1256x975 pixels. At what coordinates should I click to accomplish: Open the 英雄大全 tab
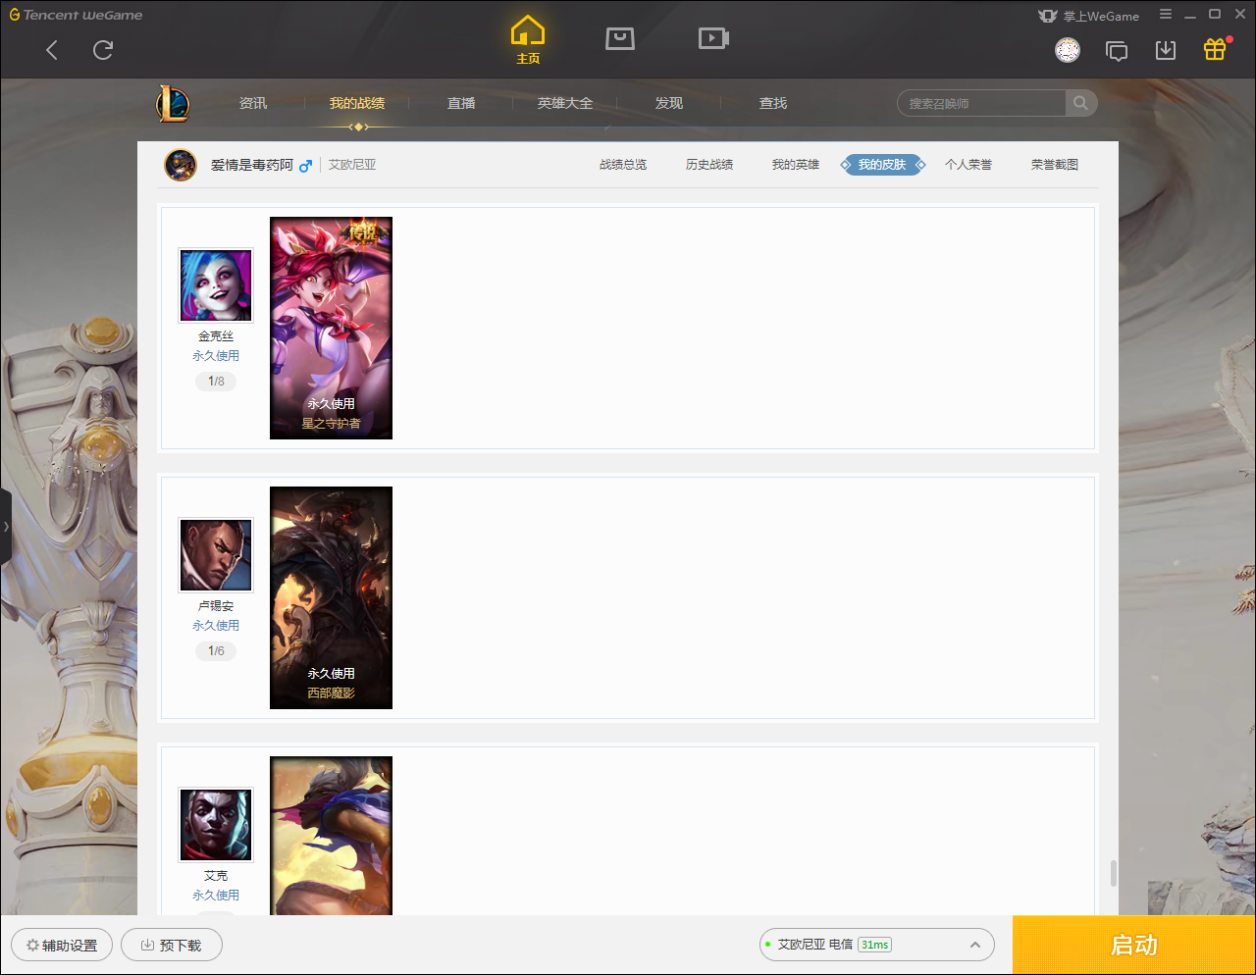pos(565,103)
